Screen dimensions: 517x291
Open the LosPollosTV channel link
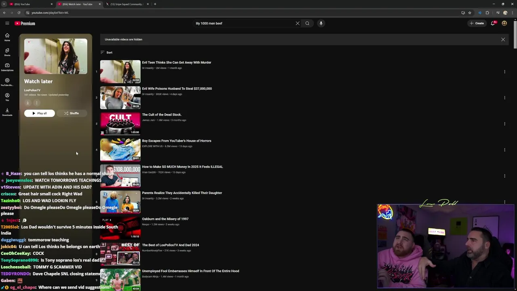[x=32, y=90]
